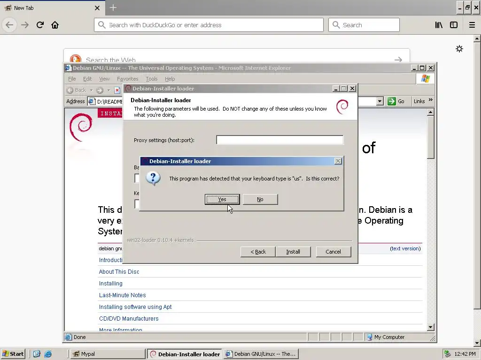Close the keyboard detection message box
481x360 pixels.
coord(338,161)
